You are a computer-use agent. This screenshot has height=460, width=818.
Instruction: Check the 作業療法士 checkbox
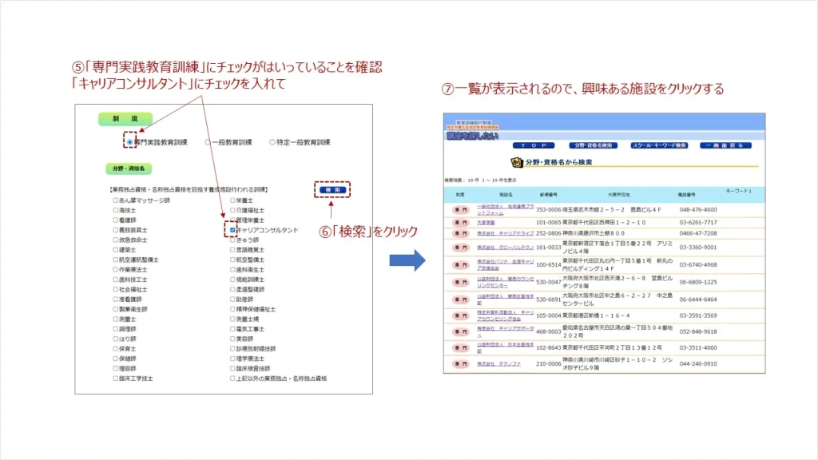tap(115, 270)
